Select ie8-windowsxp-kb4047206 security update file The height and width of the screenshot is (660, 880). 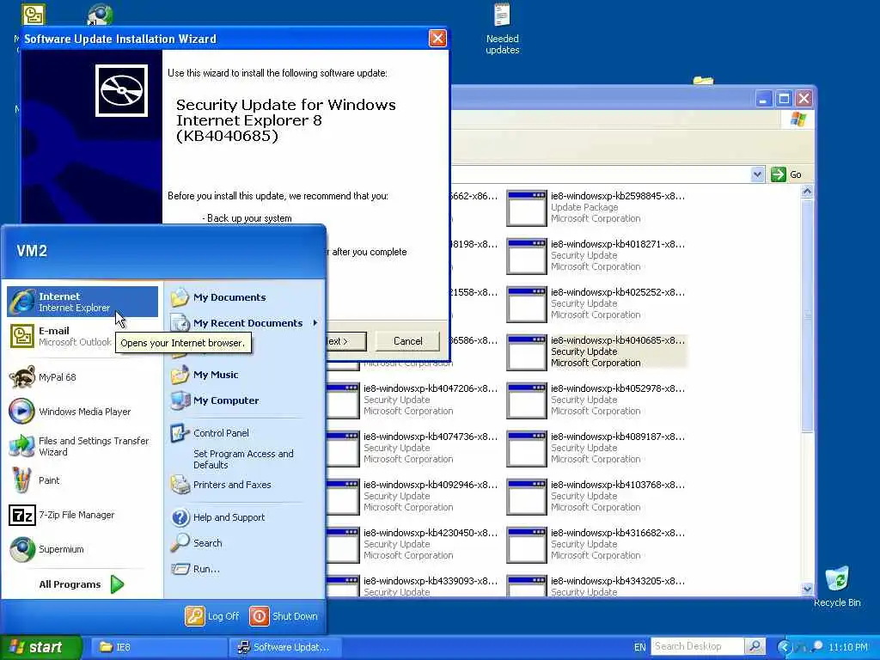tap(412, 400)
